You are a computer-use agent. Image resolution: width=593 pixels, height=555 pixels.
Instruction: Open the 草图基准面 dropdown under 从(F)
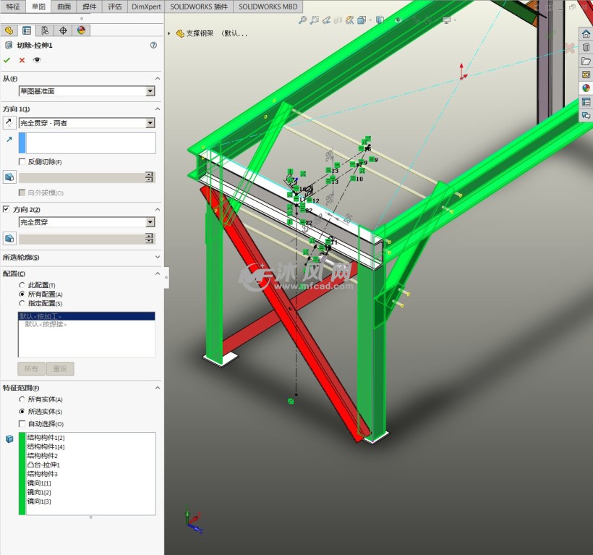pyautogui.click(x=149, y=90)
